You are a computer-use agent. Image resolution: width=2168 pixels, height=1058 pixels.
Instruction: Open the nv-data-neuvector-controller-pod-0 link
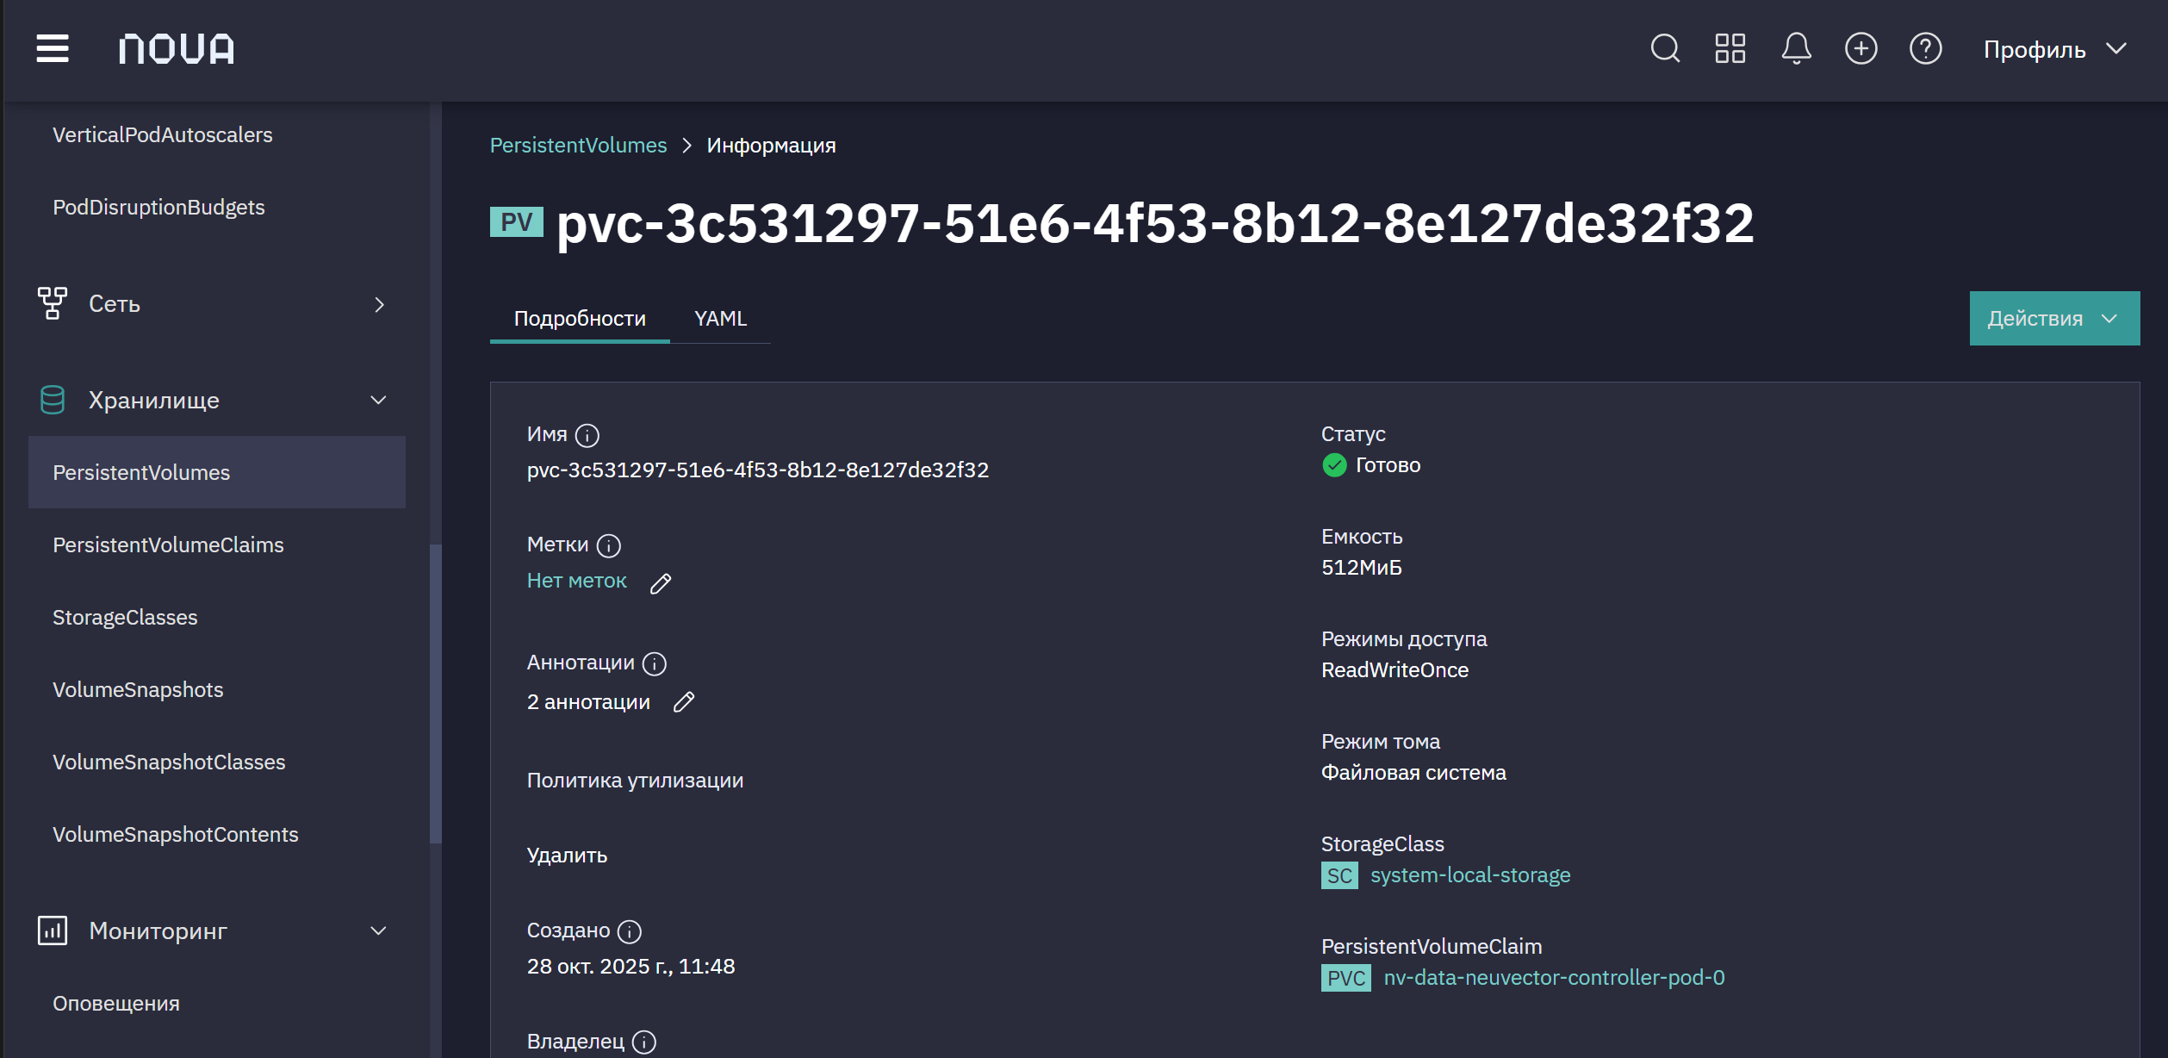pos(1554,978)
